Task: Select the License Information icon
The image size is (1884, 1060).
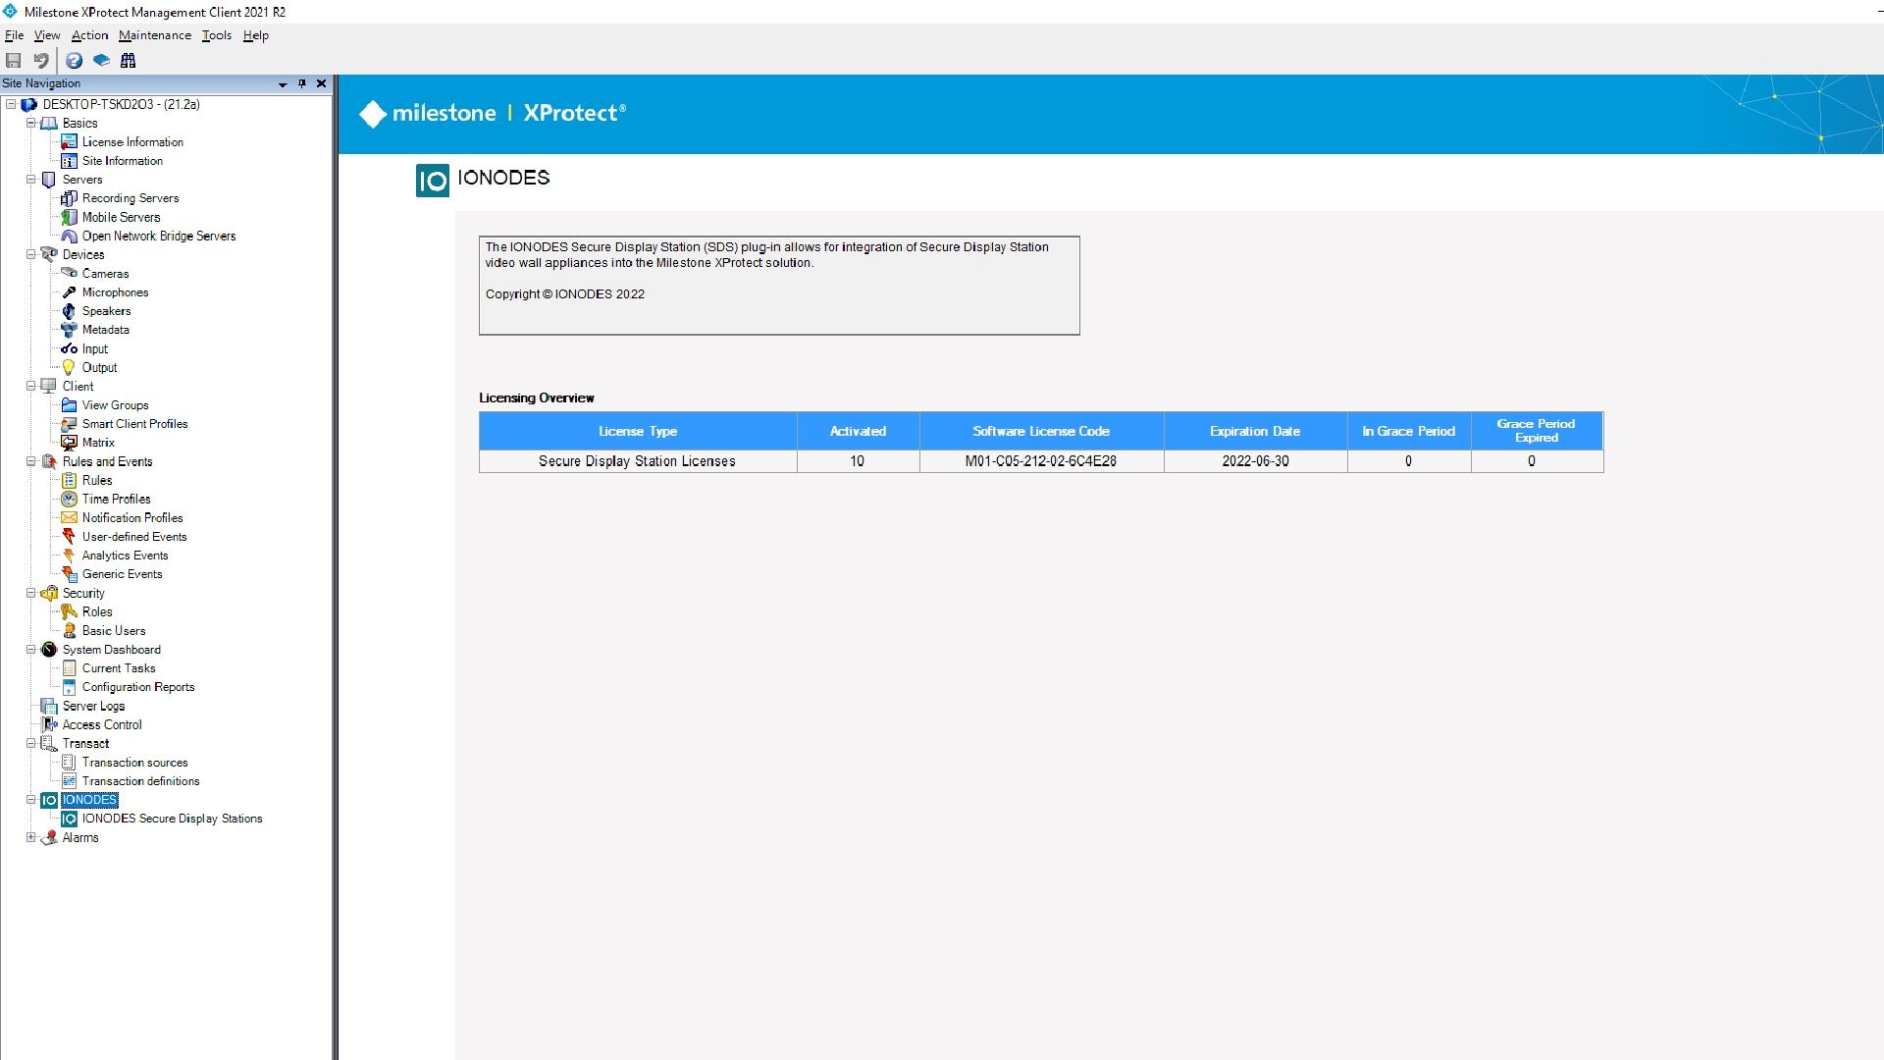Action: pyautogui.click(x=69, y=142)
